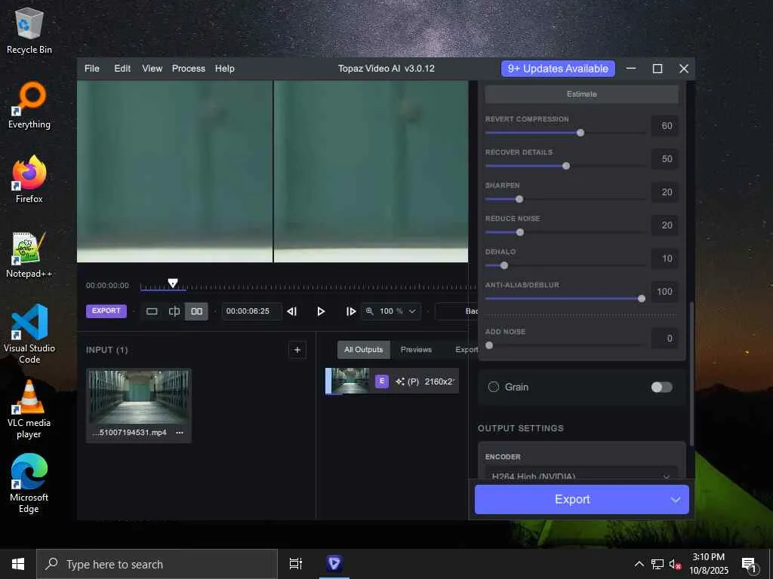The width and height of the screenshot is (773, 579).
Task: Step back one frame
Action: click(292, 311)
